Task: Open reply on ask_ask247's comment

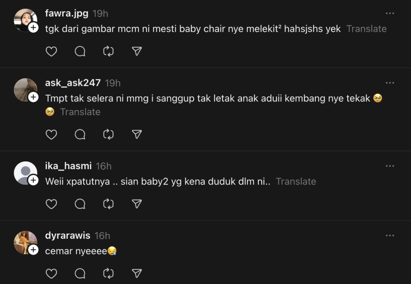Action: coord(80,134)
